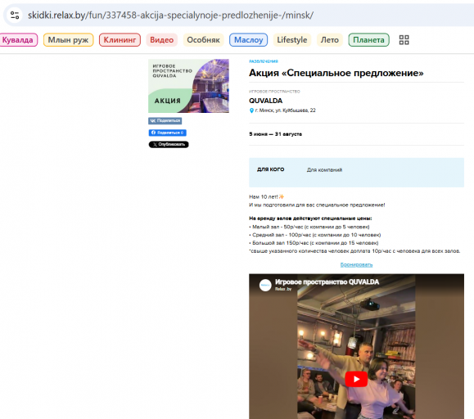Click the Большой зал price line
The image size is (474, 419).
click(x=314, y=243)
